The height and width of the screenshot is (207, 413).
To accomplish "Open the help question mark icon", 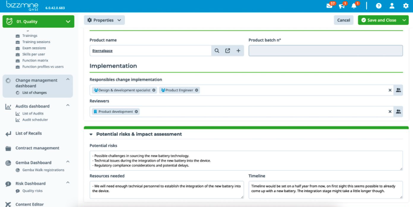I will point(379,6).
